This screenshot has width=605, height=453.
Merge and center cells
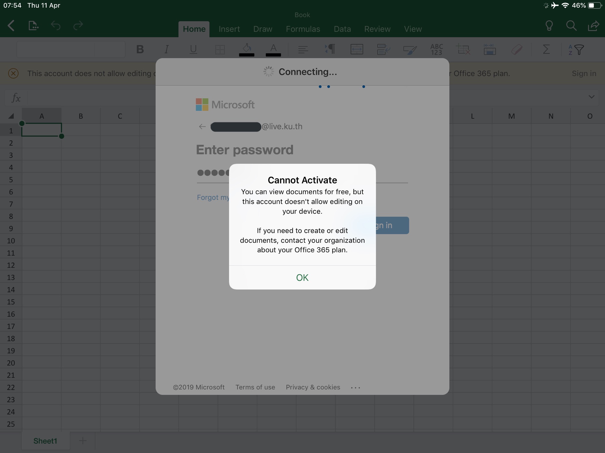tap(357, 49)
